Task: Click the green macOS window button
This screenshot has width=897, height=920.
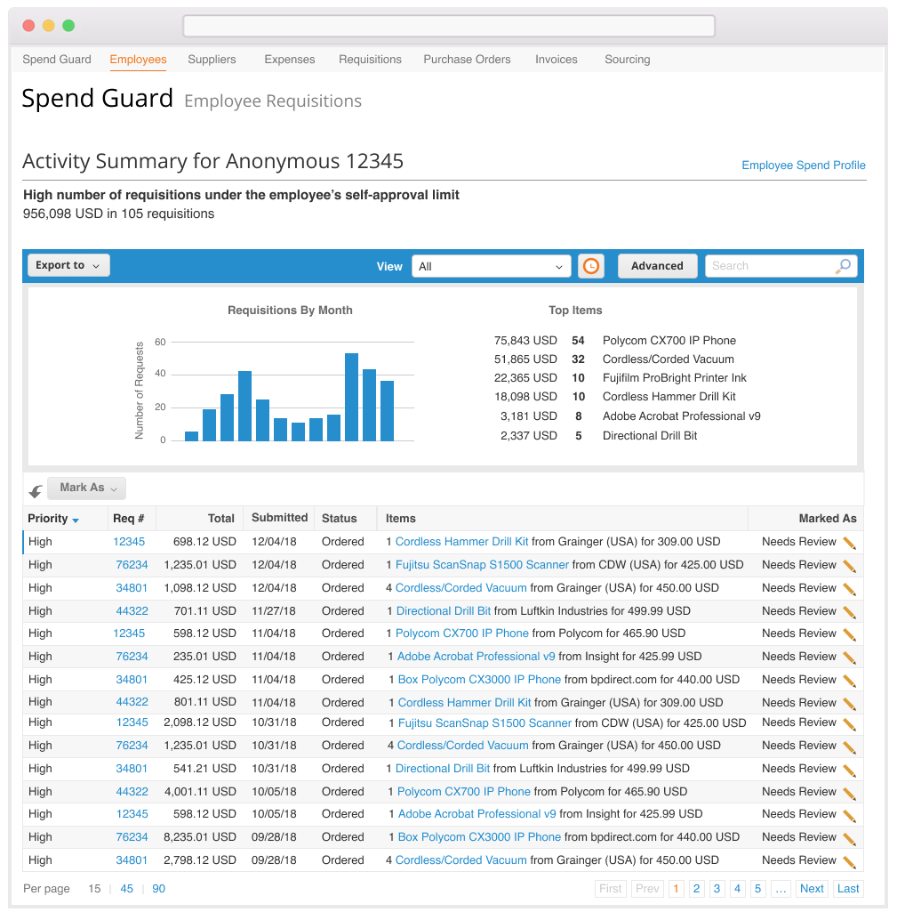Action: coord(68,26)
